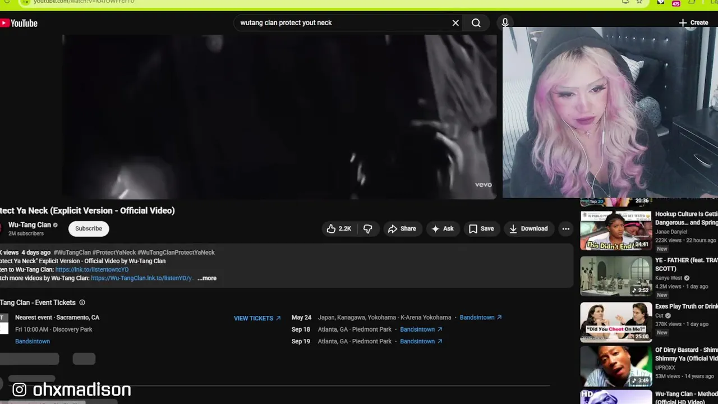Click Nearest event Sacramento, CA text

coord(57,318)
